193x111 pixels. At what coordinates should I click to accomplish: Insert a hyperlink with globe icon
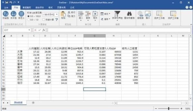click(x=140, y=14)
